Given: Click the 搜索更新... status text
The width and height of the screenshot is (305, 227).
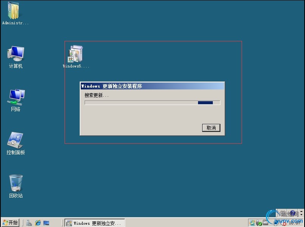Looking at the screenshot, I should (96, 95).
